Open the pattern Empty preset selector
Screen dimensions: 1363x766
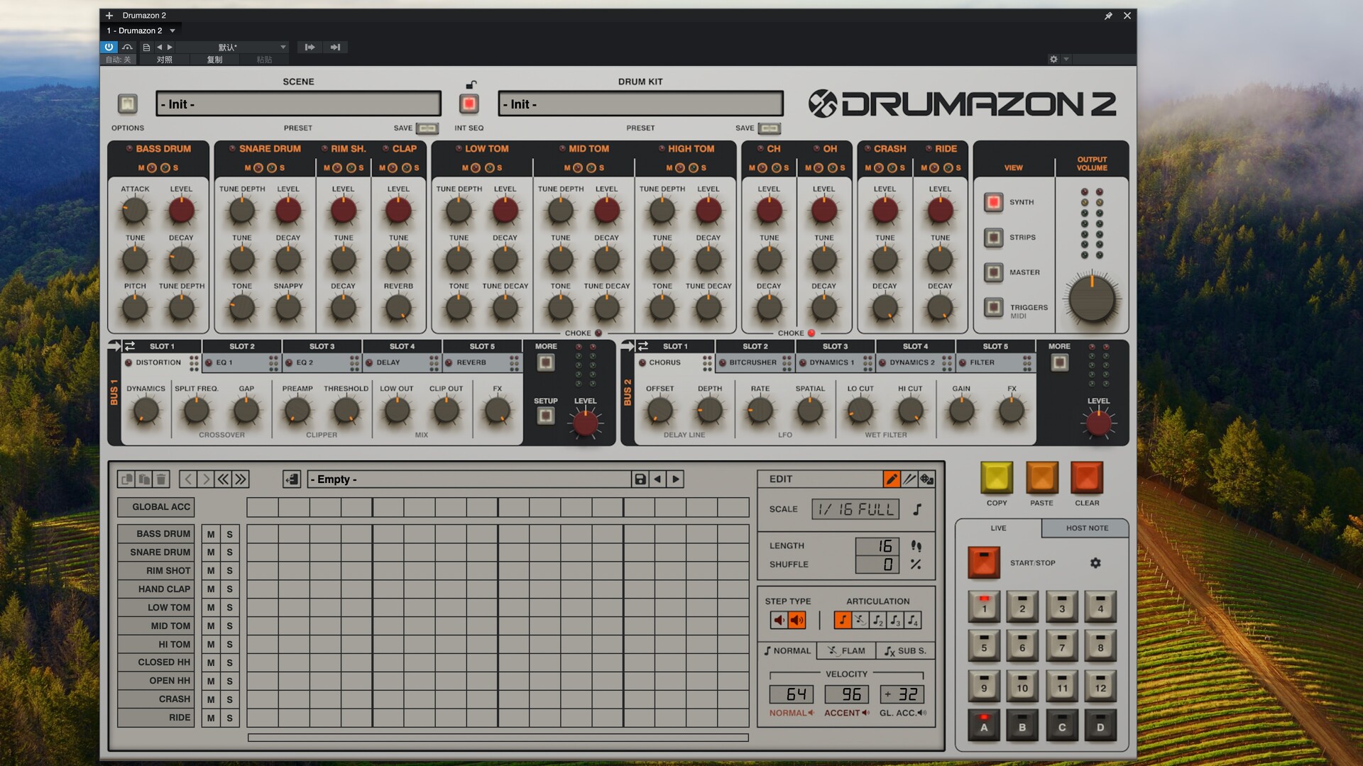[469, 479]
